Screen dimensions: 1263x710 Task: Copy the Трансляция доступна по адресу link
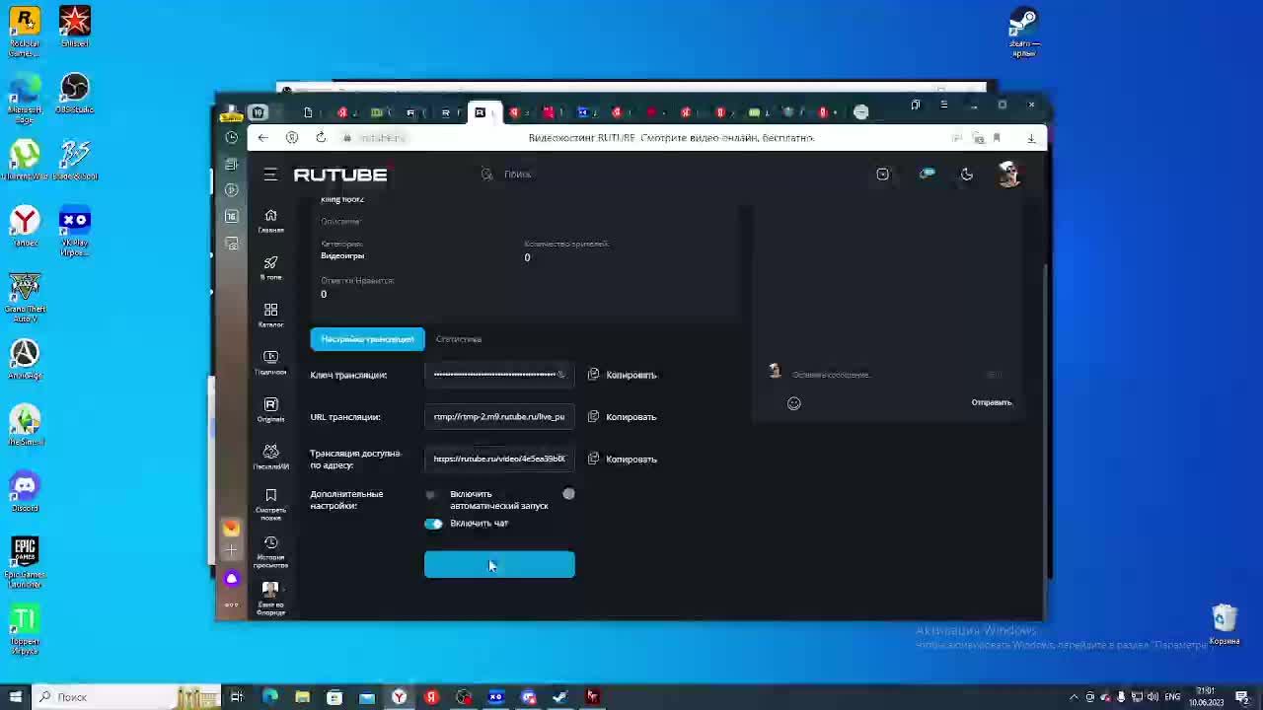[x=623, y=459]
